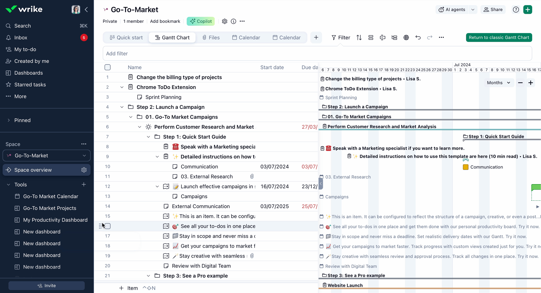The height and width of the screenshot is (293, 541).
Task: Undo the last change
Action: (x=418, y=37)
